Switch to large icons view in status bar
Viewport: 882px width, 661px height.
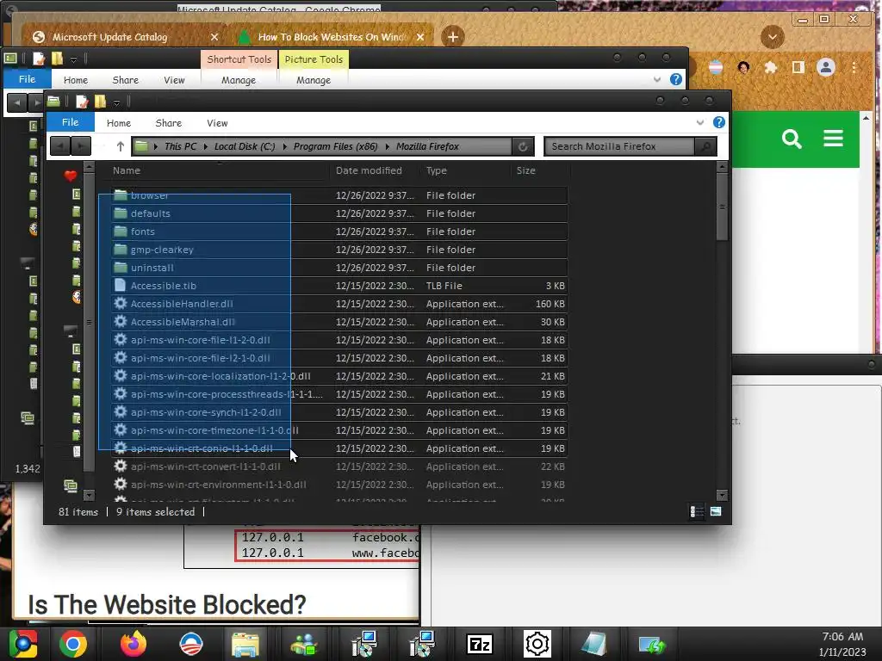(716, 511)
